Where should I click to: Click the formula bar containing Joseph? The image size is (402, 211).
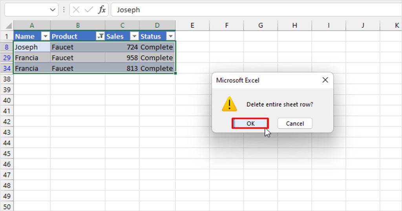[256, 10]
